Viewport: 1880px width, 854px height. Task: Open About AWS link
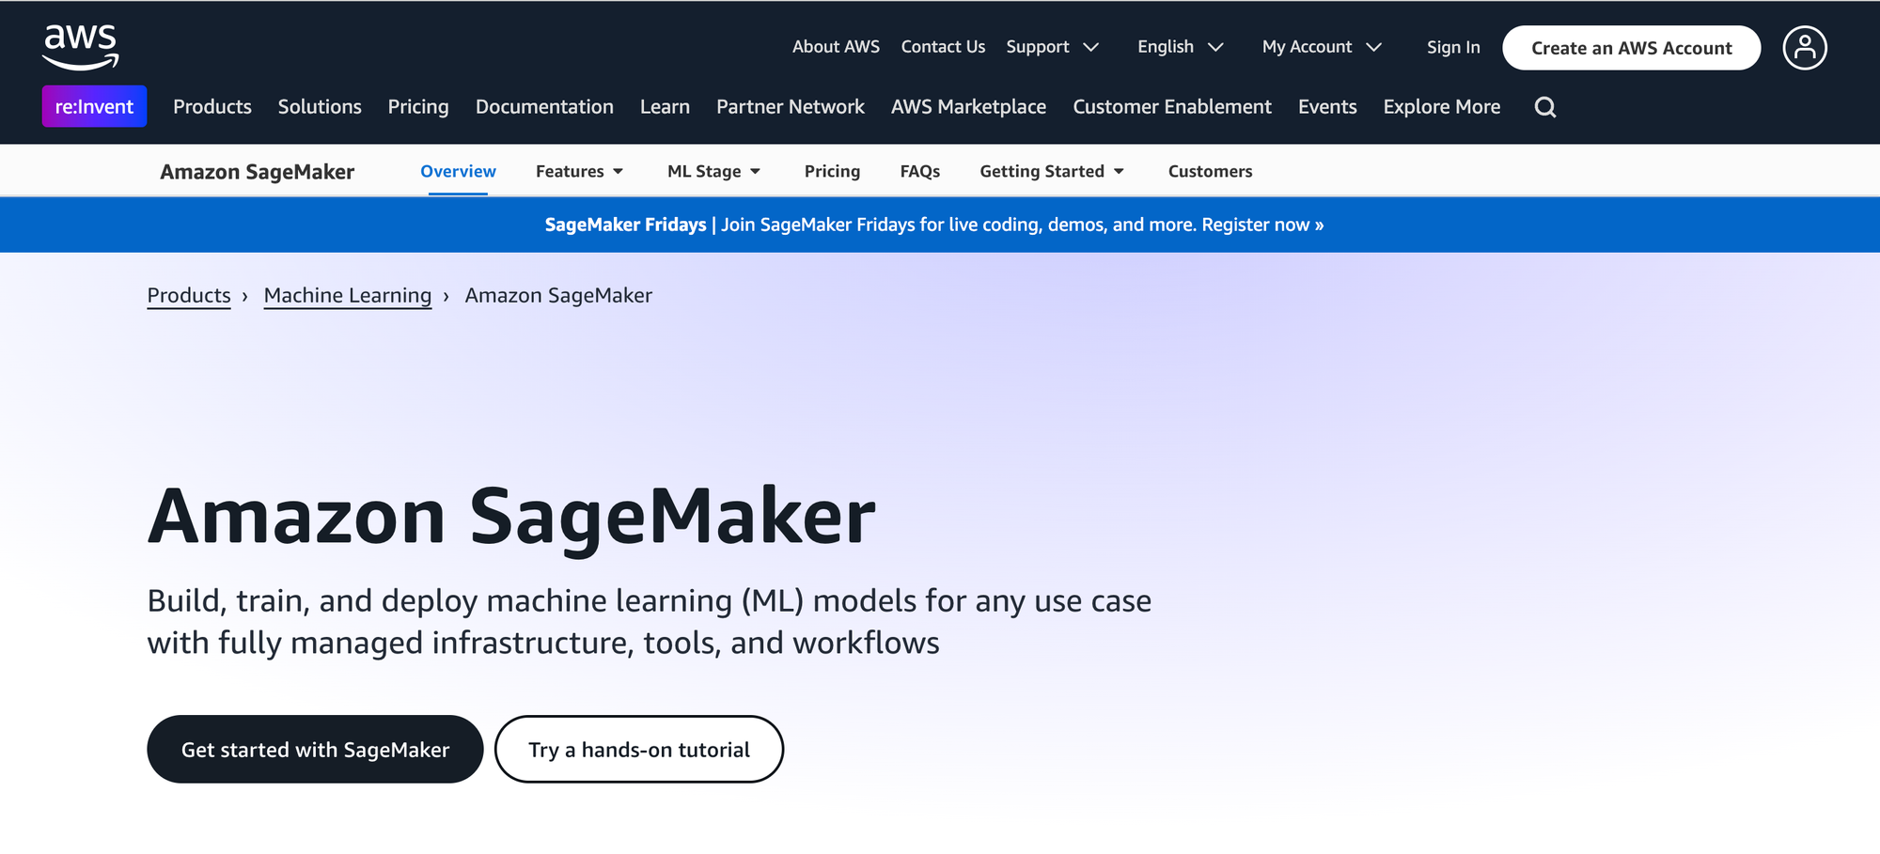(836, 47)
